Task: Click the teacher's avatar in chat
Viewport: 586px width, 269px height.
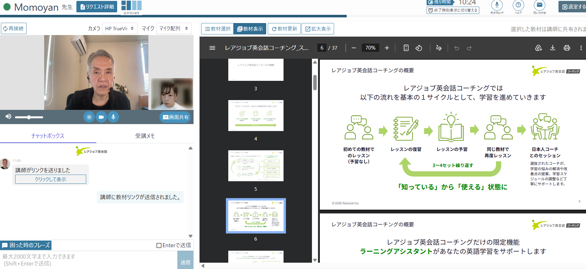Action: pyautogui.click(x=5, y=164)
